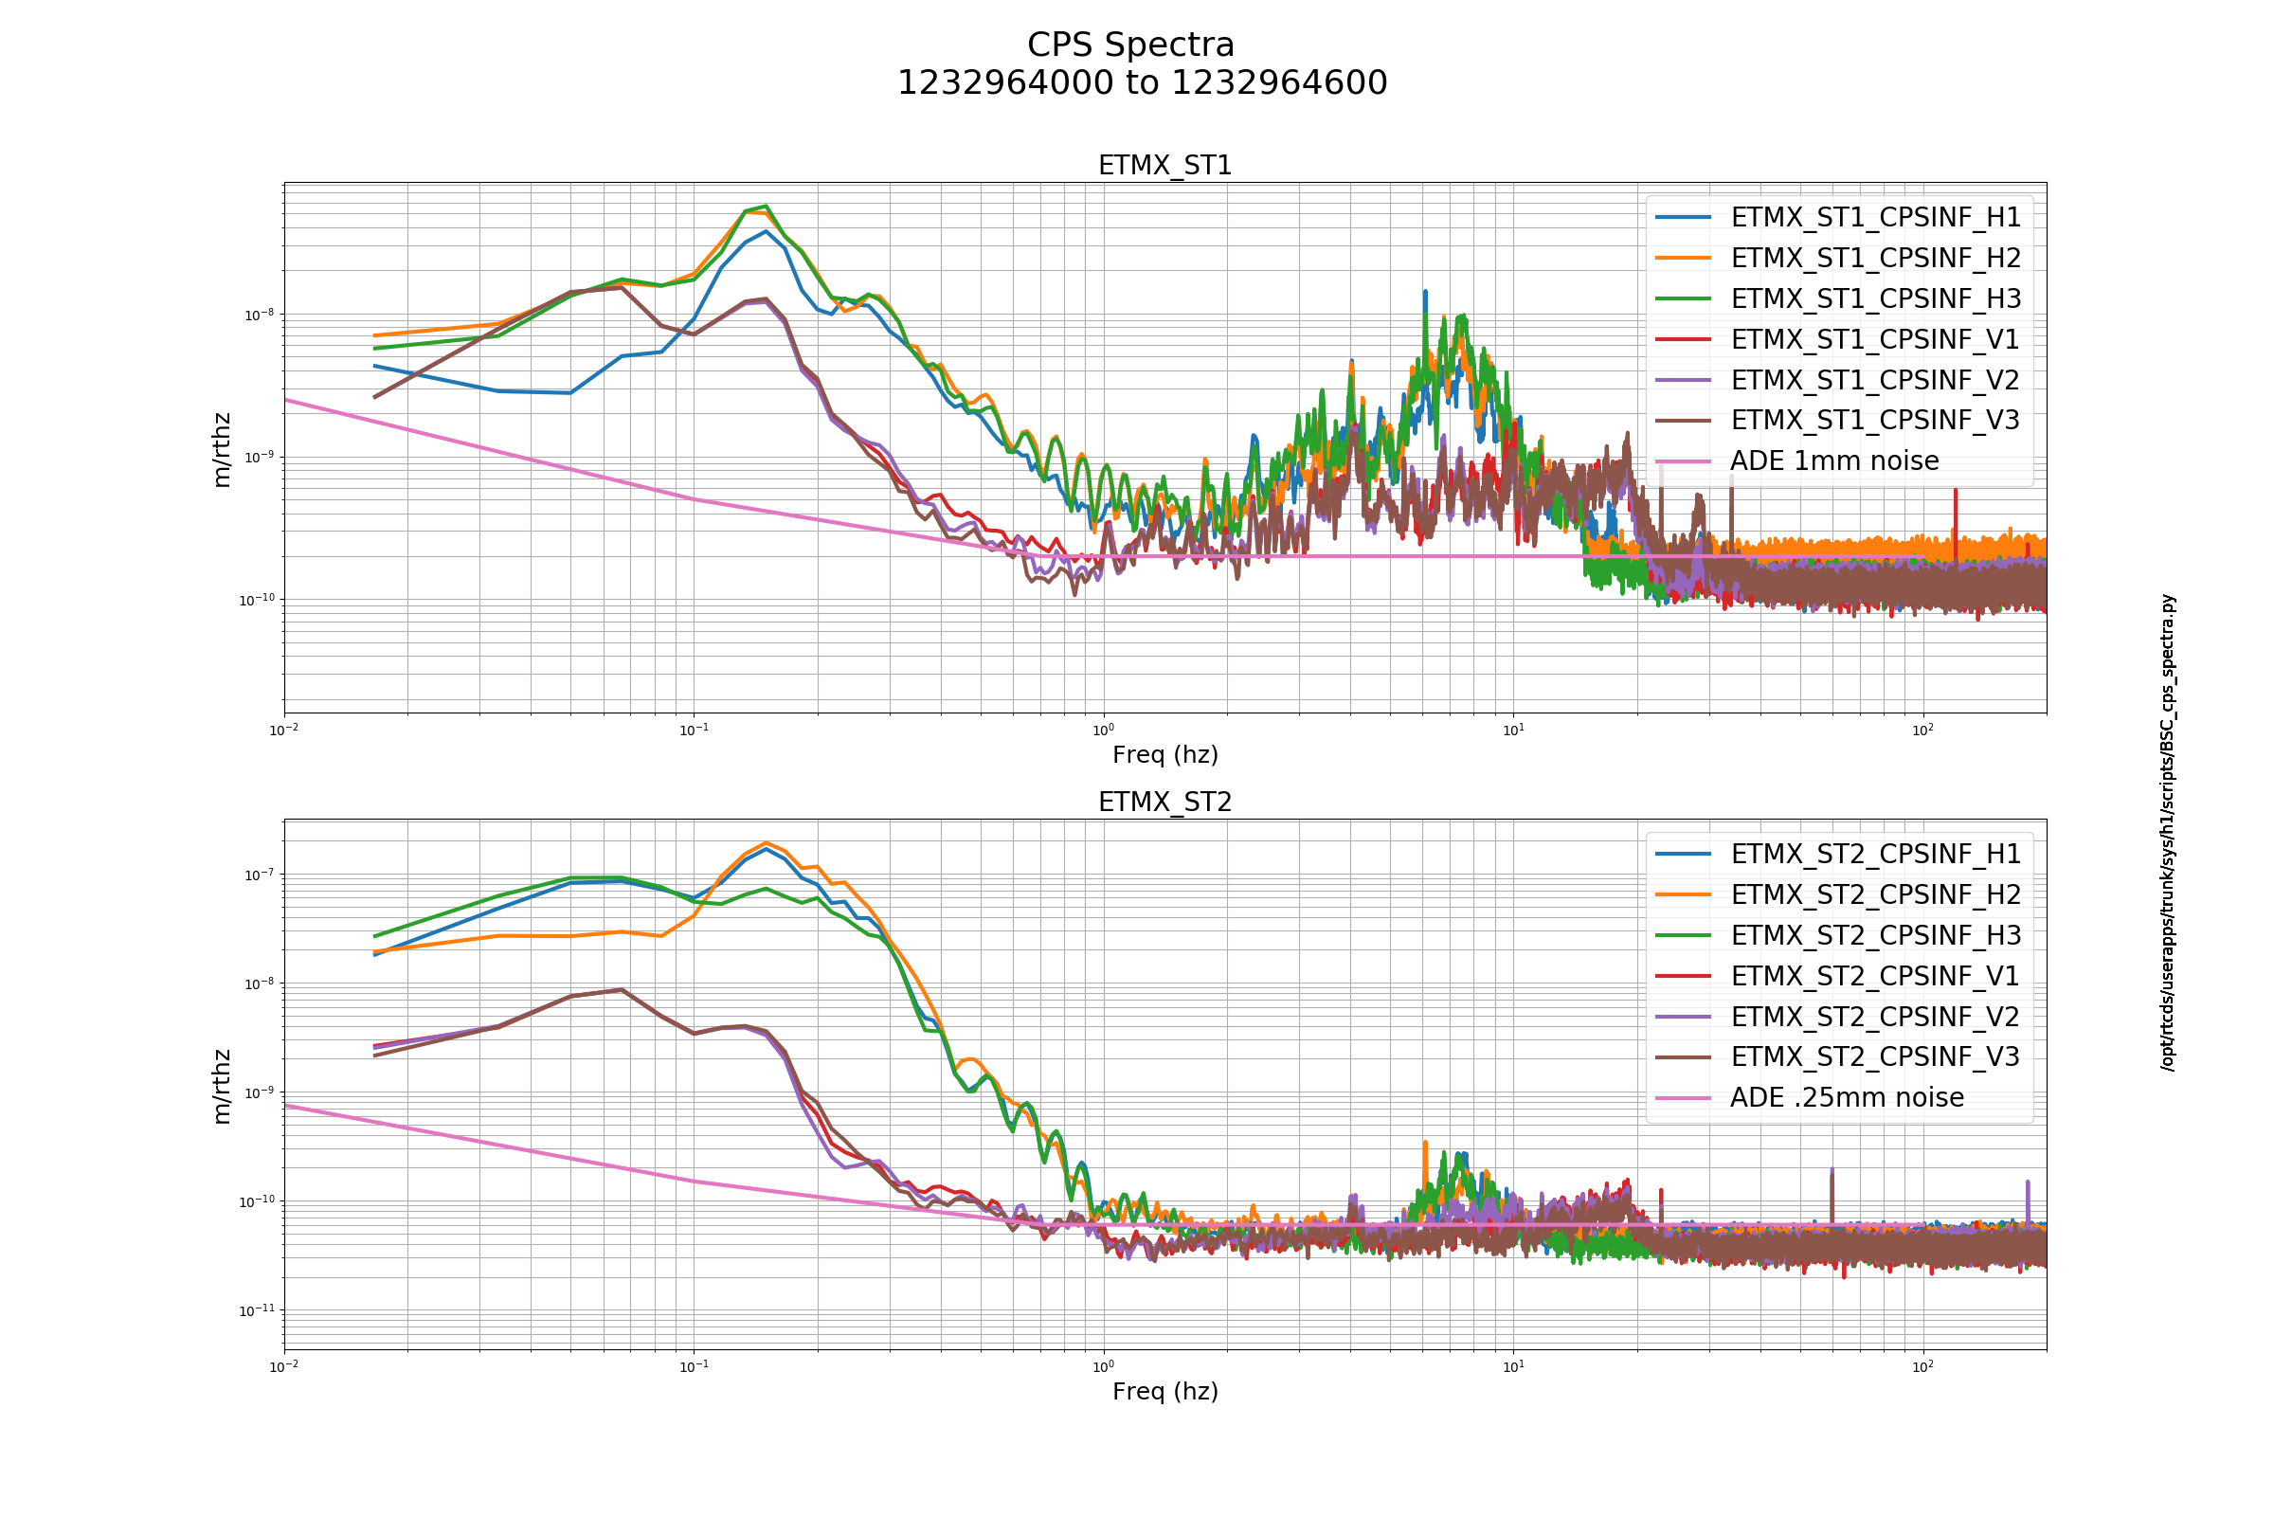Click the 10⁰ frequency tick label on the ETMX_ST2 plot

coord(1103,1367)
